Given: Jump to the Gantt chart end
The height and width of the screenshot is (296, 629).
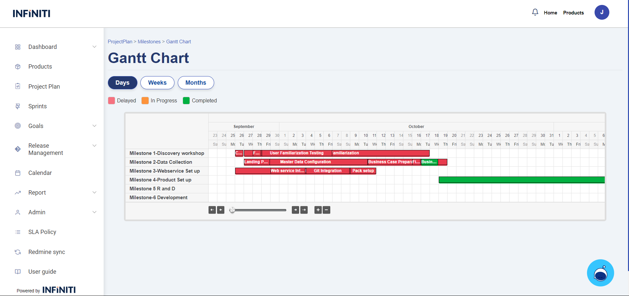Looking at the screenshot, I should tap(304, 210).
